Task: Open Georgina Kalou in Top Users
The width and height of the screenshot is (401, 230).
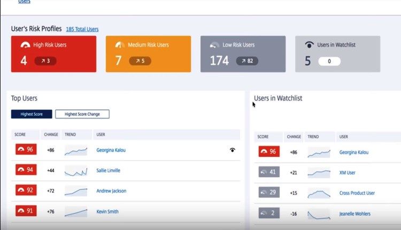Action: coord(111,150)
